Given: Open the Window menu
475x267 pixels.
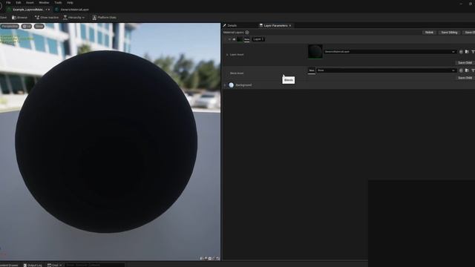Looking at the screenshot, I should pyautogui.click(x=44, y=2).
